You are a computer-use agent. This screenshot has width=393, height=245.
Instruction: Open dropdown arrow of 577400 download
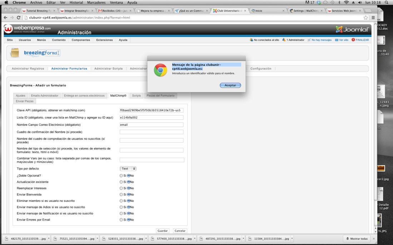(194, 239)
